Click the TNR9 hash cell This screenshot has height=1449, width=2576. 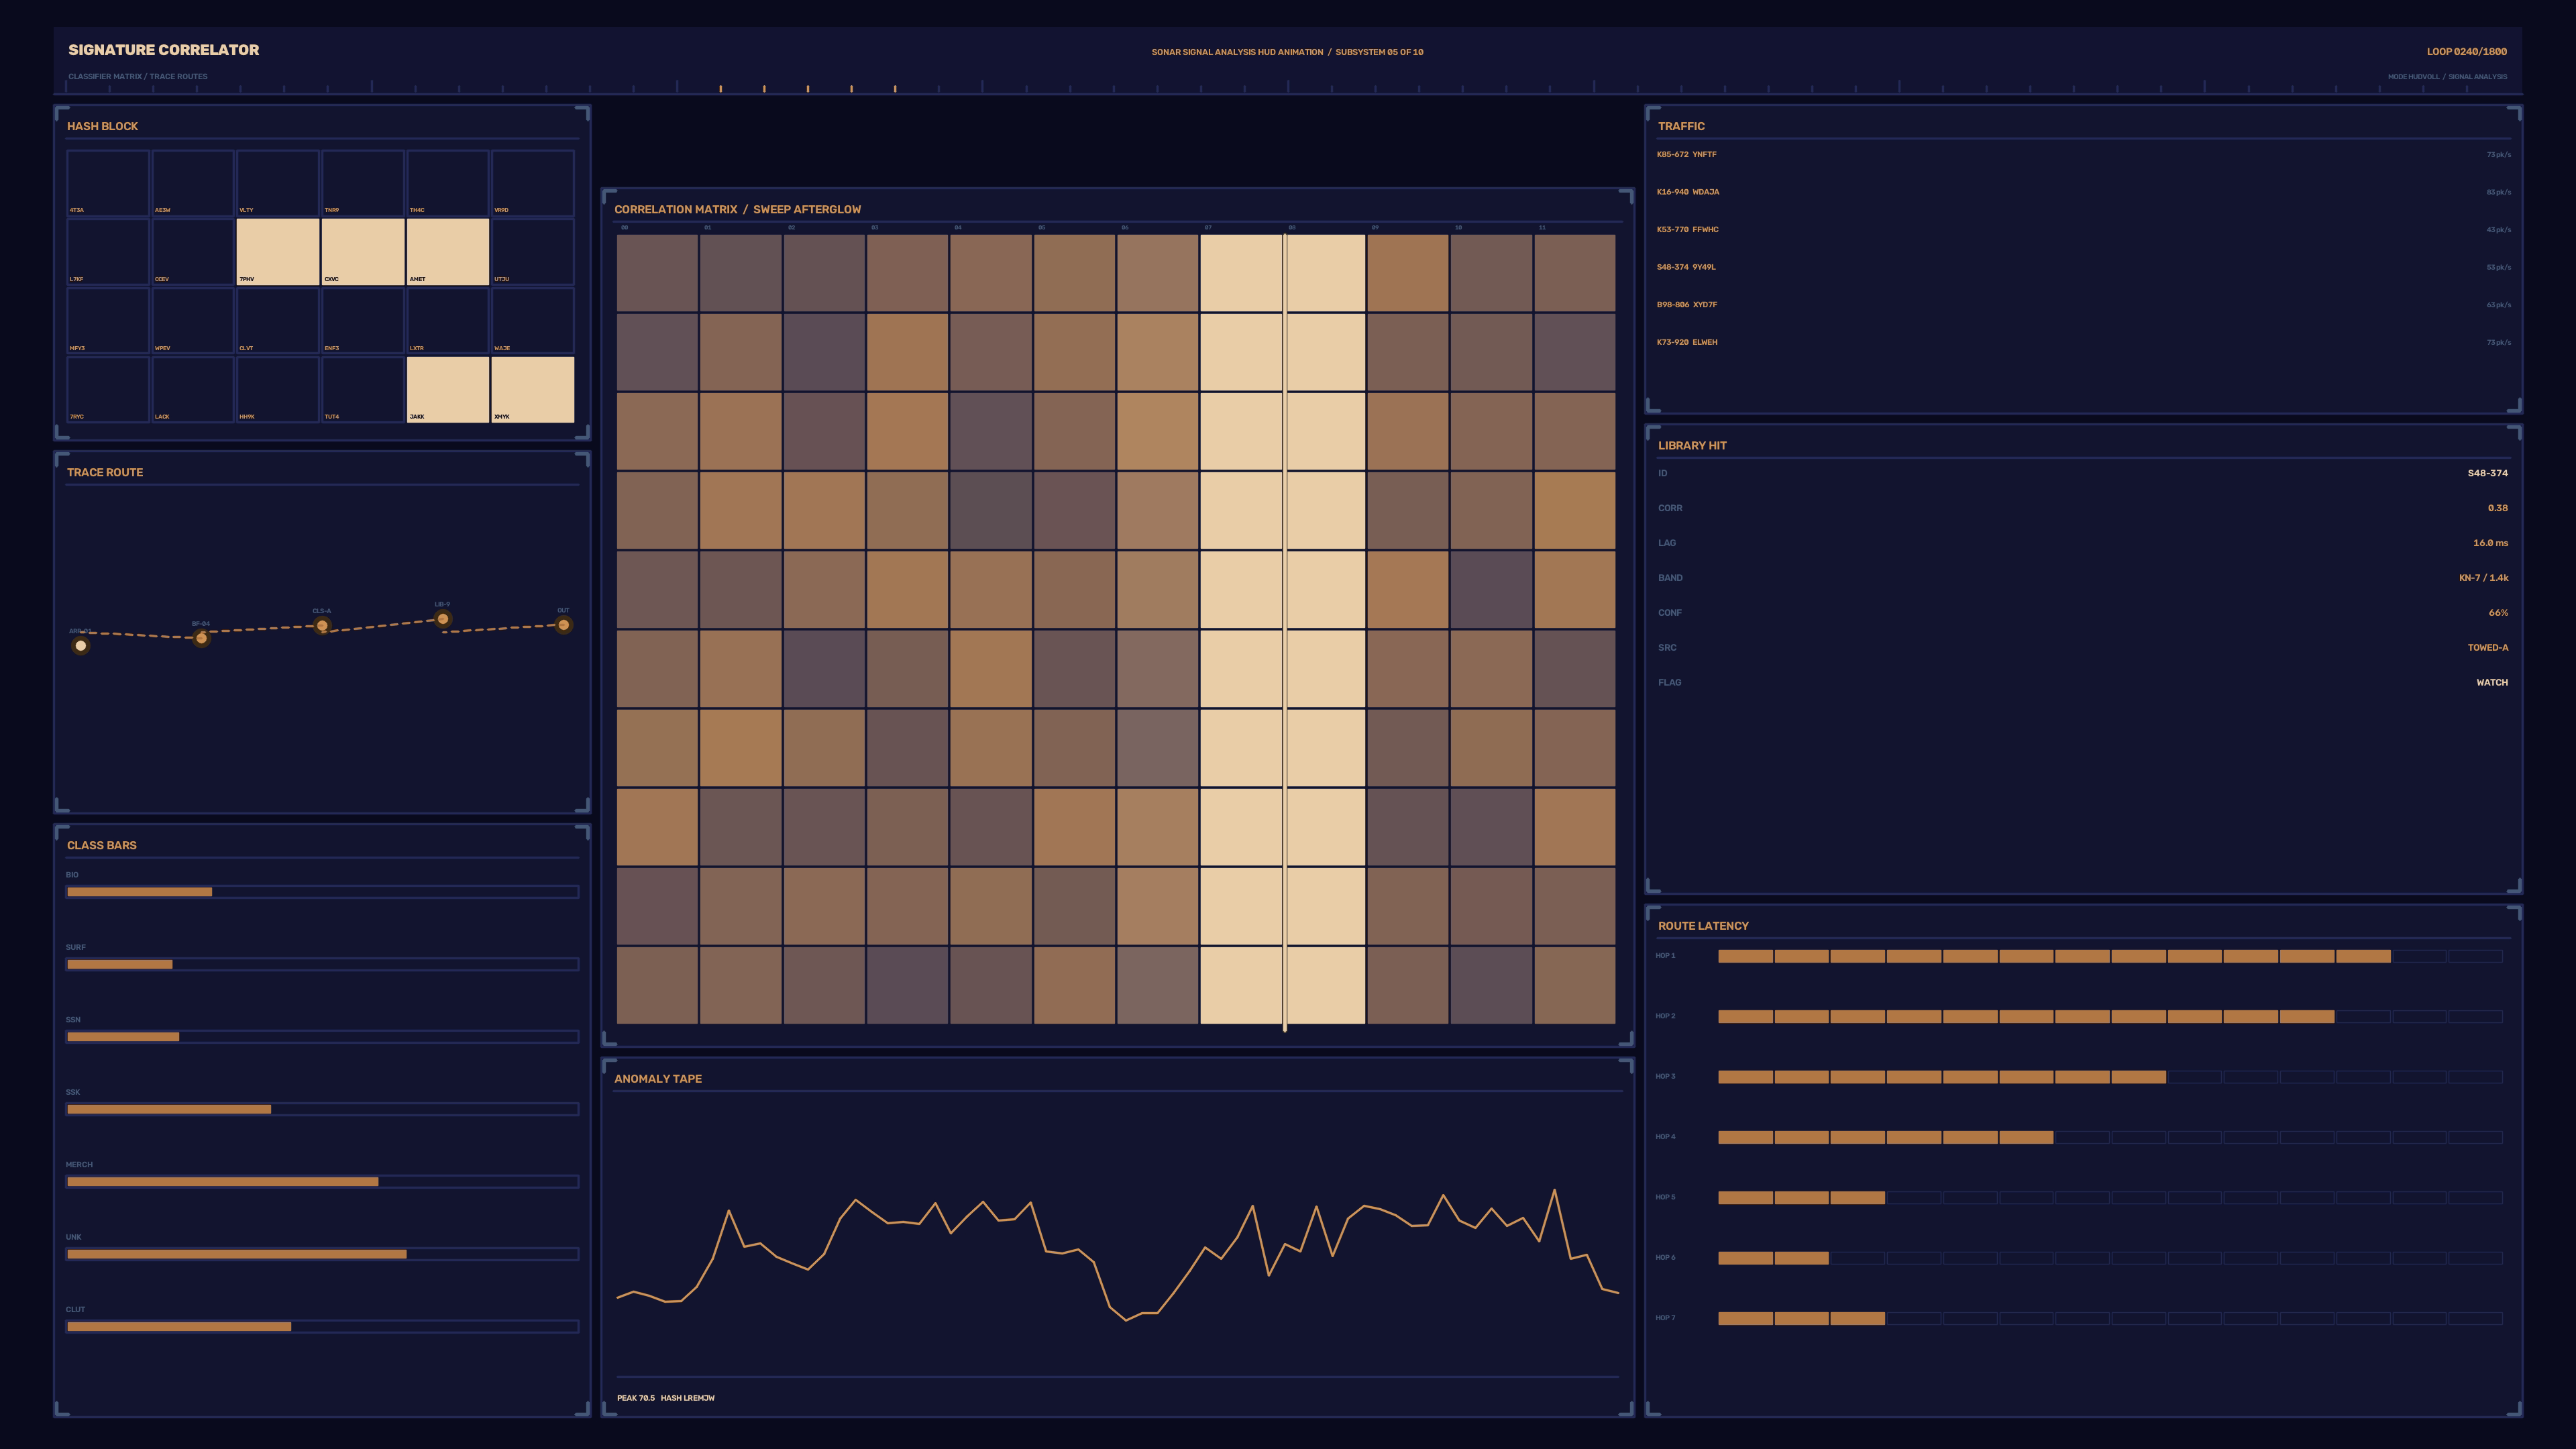coord(363,183)
